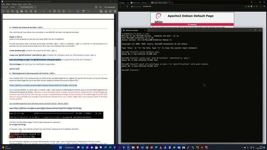
Task: Open the browser tab search magnifier
Action: click(252, 2)
